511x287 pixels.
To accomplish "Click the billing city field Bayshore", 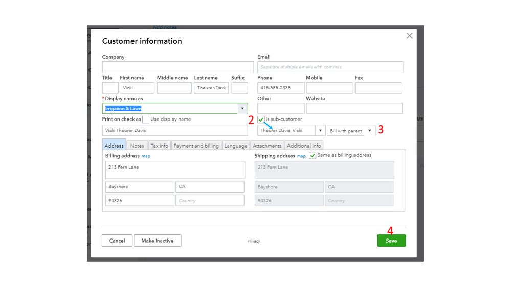I will coord(140,187).
